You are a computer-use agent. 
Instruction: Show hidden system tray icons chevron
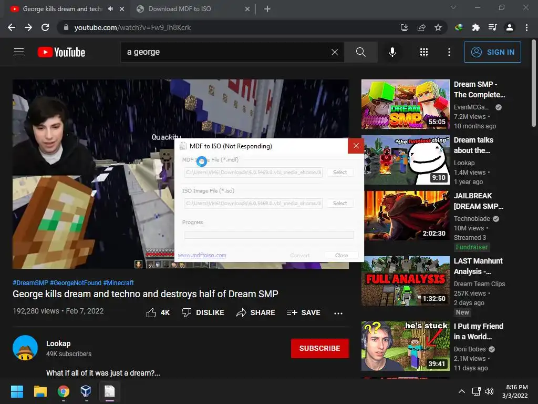[462, 391]
